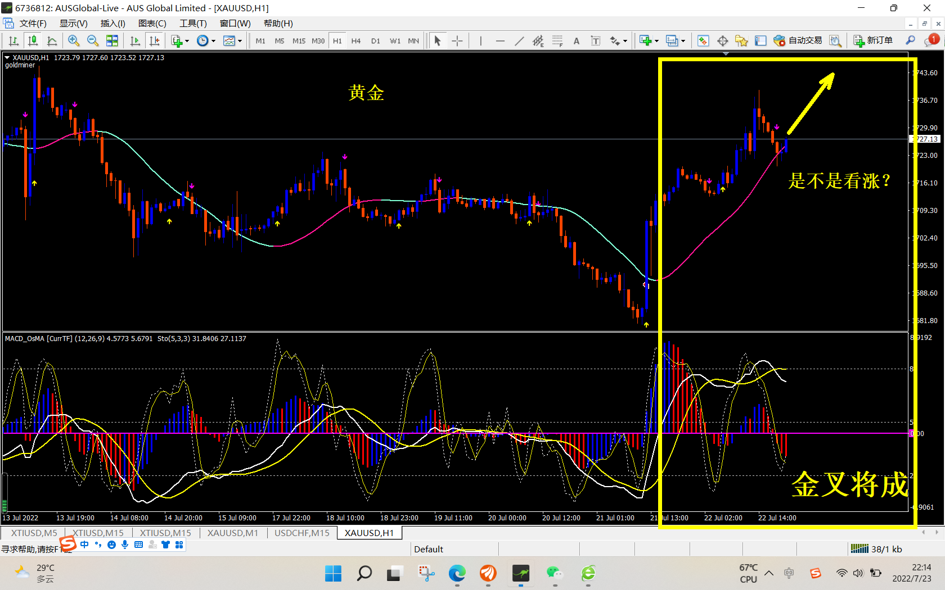Screen dimensions: 945x590
Task: Switch timeframe to M15
Action: point(299,41)
